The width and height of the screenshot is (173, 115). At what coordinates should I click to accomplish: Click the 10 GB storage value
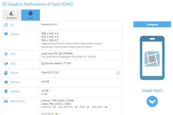click(x=45, y=91)
